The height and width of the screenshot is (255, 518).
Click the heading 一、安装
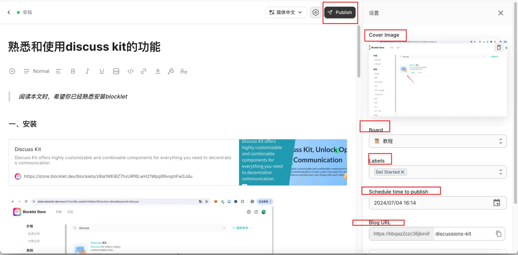pos(23,124)
